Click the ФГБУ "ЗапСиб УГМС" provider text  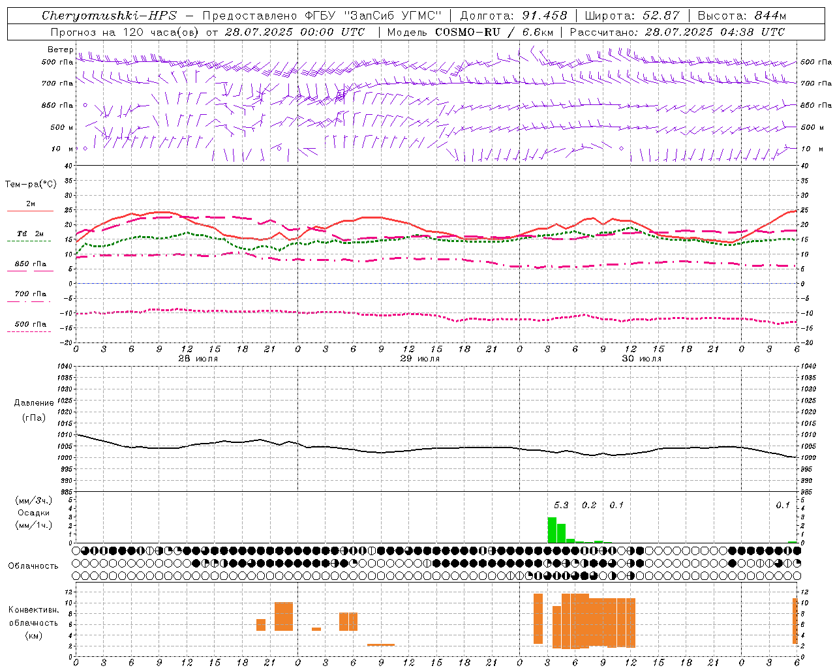coord(374,16)
